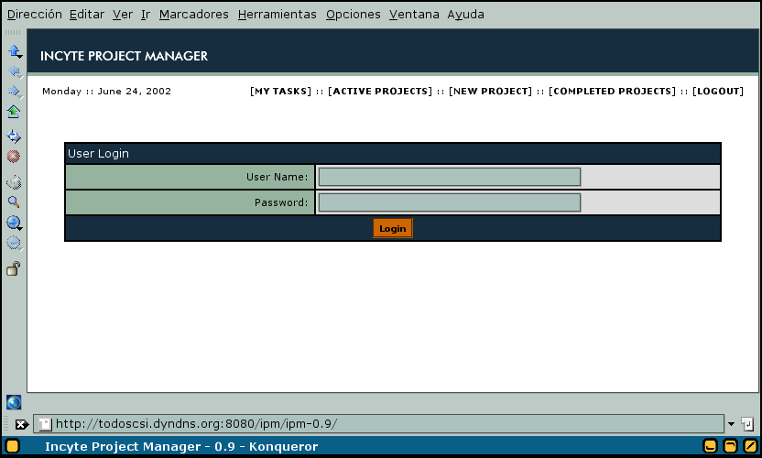Maximize the Konqueror window

(730, 446)
